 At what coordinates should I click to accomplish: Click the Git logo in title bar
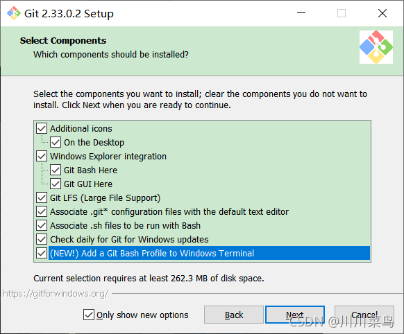coord(13,13)
